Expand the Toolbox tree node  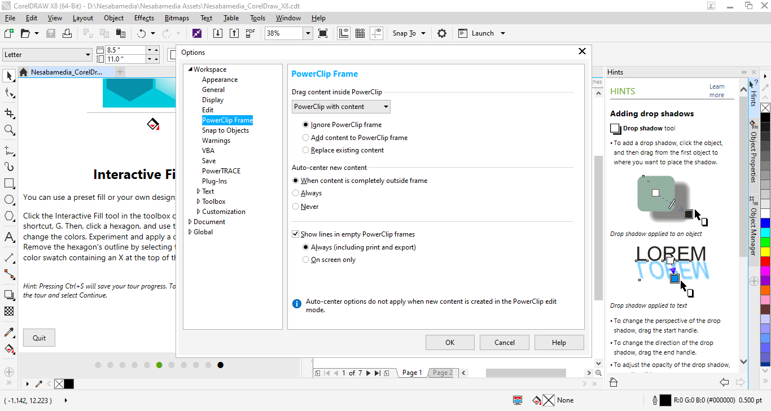point(198,202)
